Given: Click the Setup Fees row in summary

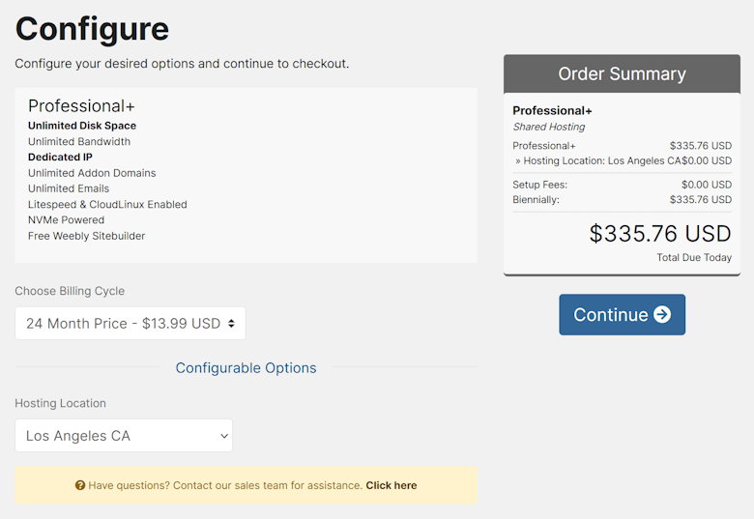Looking at the screenshot, I should coord(622,185).
